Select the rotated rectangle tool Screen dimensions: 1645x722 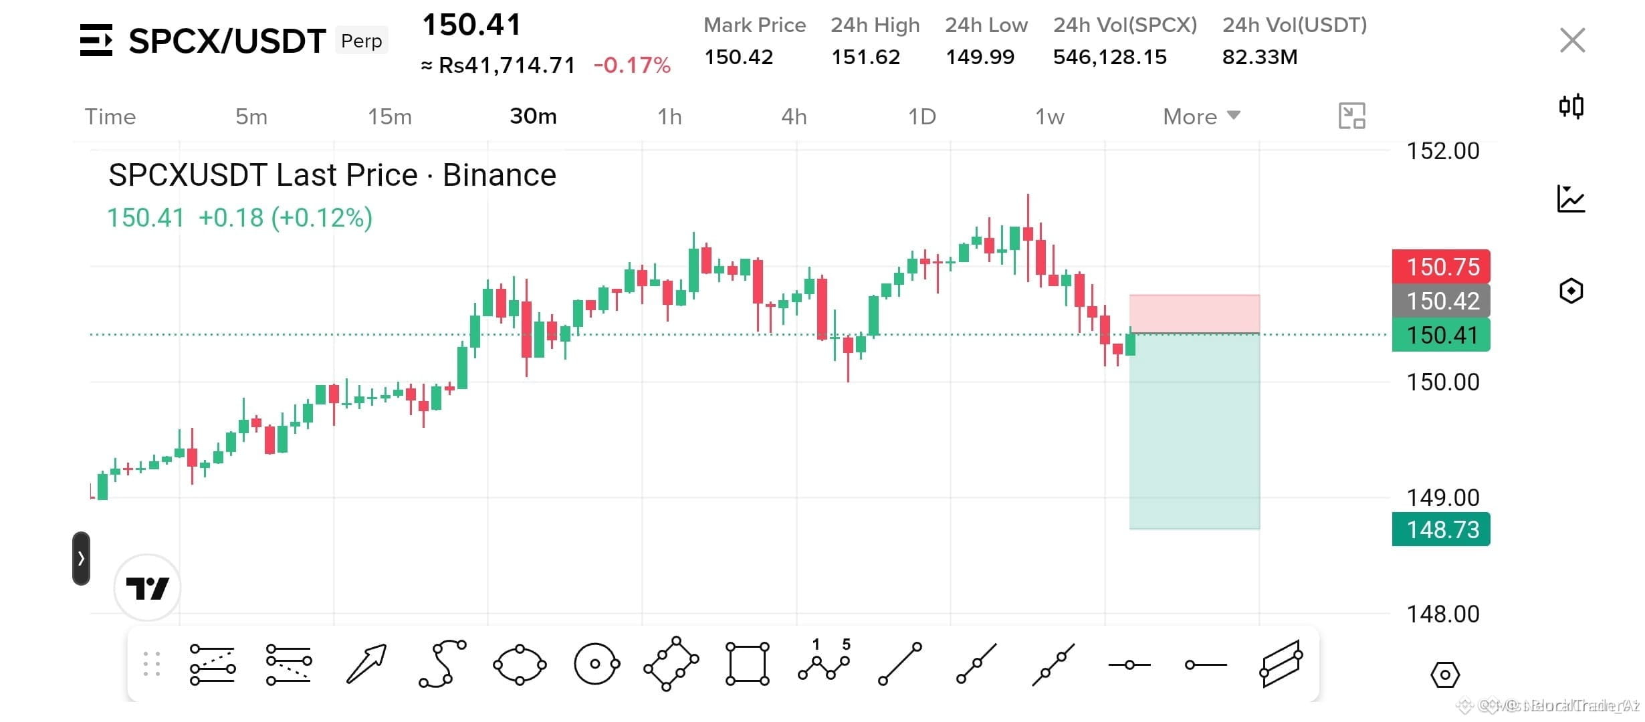[671, 664]
